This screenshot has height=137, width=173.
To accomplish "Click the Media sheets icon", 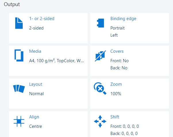I will pos(19,56).
